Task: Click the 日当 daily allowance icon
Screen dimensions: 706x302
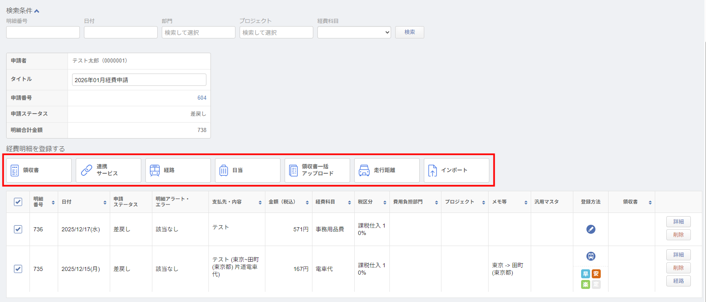Action: coord(224,170)
